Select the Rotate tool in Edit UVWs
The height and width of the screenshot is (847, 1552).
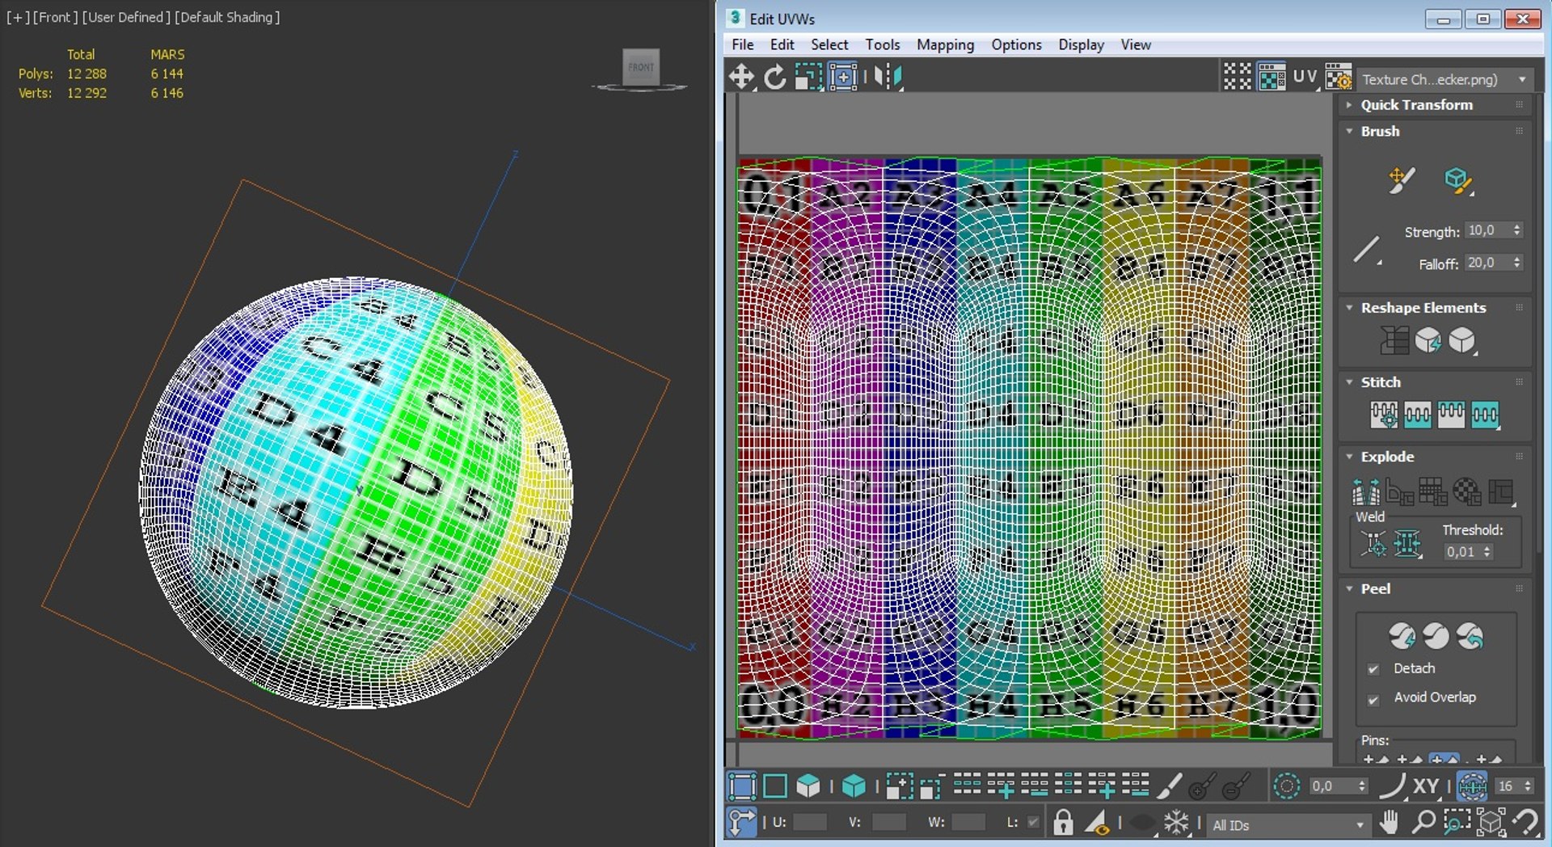tap(774, 77)
